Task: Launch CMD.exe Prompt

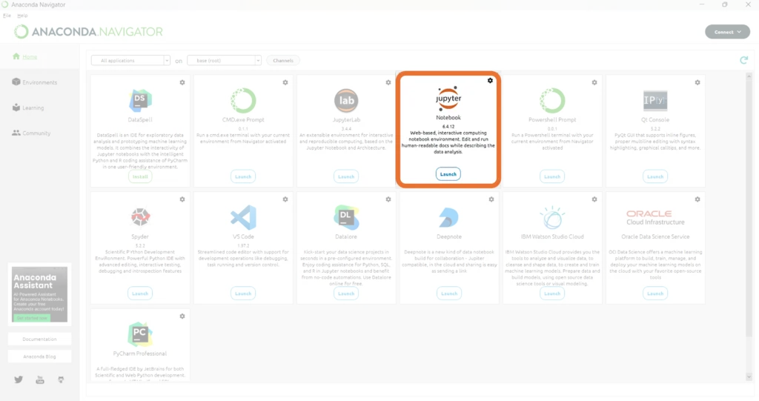Action: [x=243, y=176]
